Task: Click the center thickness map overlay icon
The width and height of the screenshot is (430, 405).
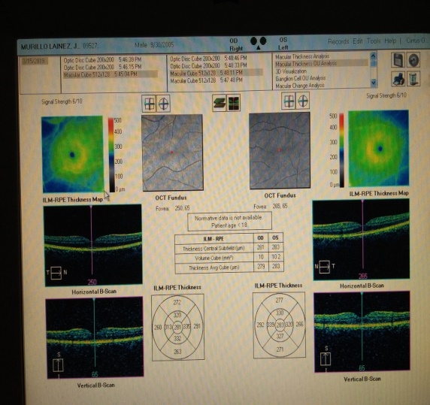Action: tap(234, 103)
